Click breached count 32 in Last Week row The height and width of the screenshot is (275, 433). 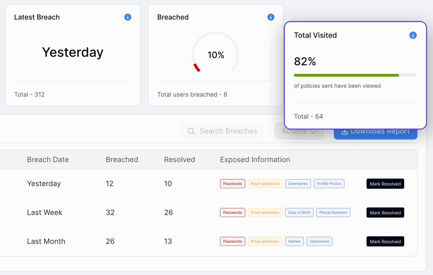click(110, 212)
